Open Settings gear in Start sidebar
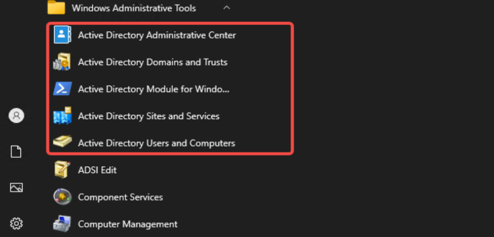 (16, 223)
